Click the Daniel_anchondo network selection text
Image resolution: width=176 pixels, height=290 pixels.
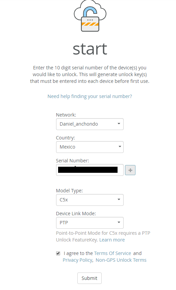point(79,124)
